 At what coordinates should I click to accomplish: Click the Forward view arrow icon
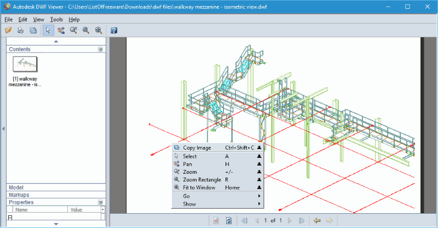[x=330, y=220]
